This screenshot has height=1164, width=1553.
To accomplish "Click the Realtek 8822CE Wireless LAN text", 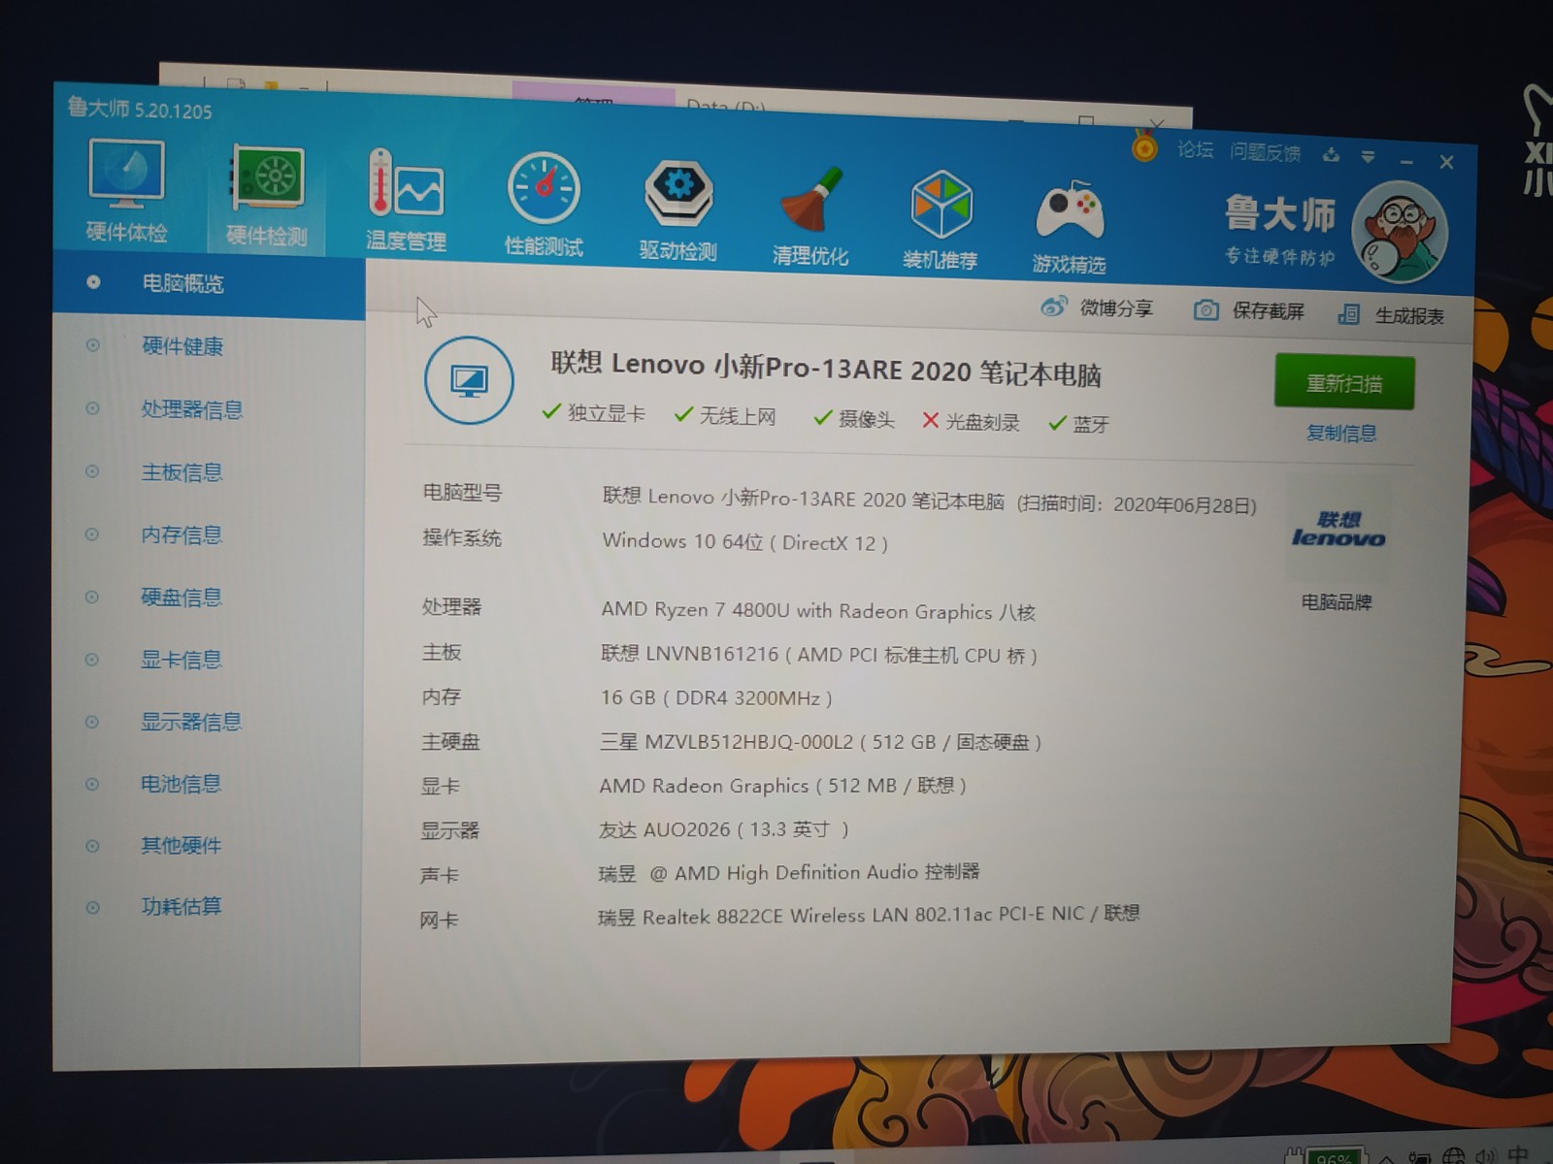I will (869, 915).
